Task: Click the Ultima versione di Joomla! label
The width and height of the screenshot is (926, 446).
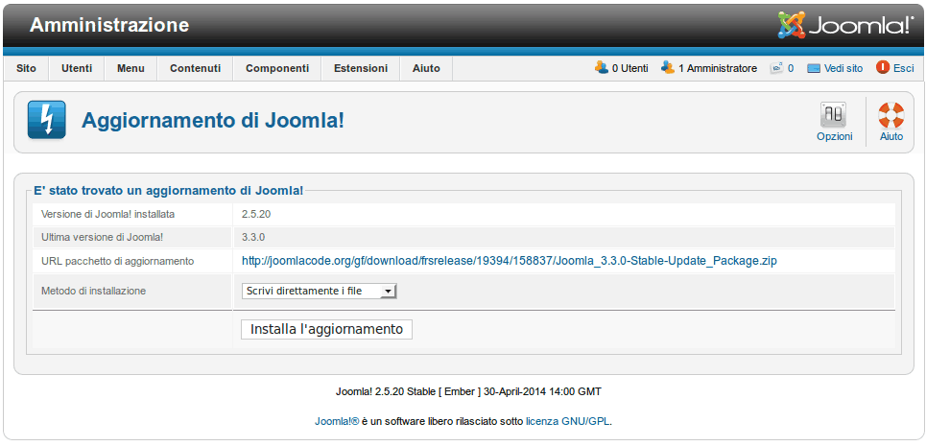Action: (x=102, y=238)
